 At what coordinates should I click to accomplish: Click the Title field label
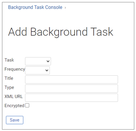tap(9, 78)
